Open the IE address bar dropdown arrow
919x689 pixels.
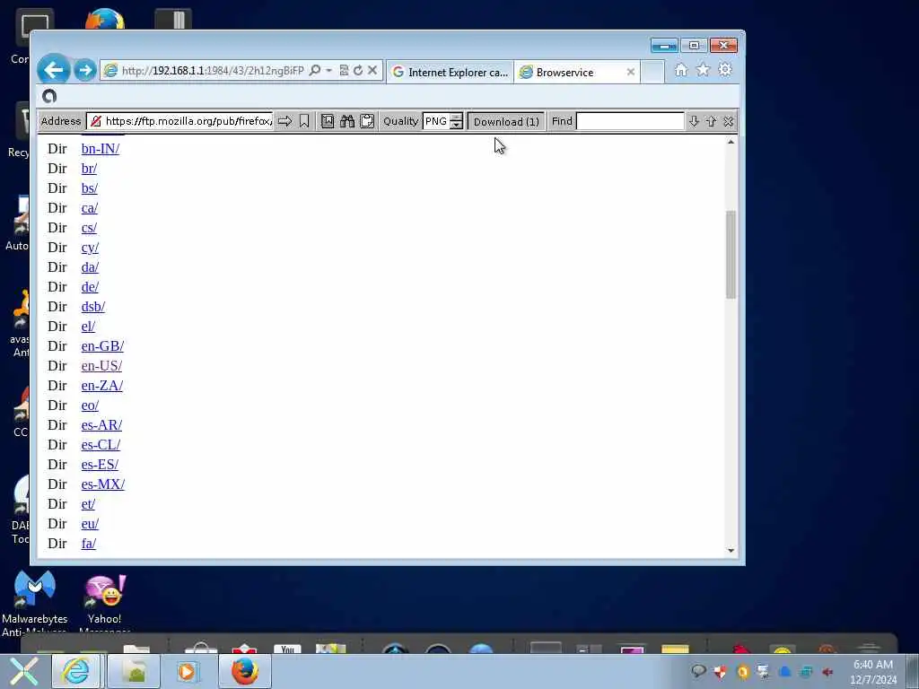[x=328, y=70]
